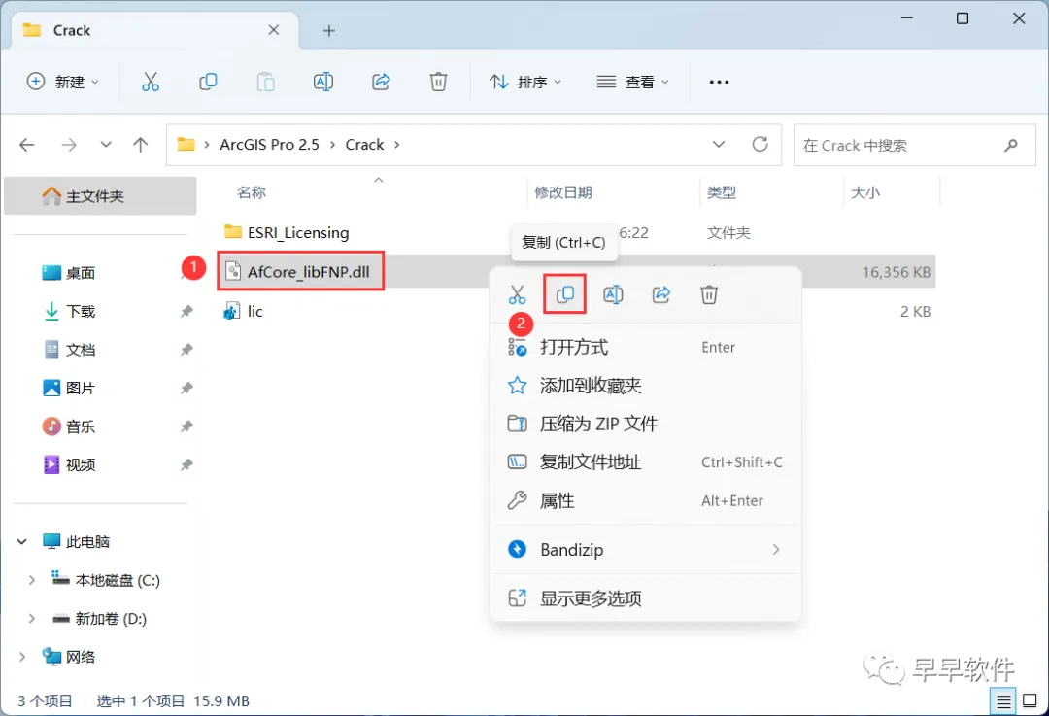Expand the 网络 tree node
This screenshot has height=716, width=1049.
(x=22, y=657)
